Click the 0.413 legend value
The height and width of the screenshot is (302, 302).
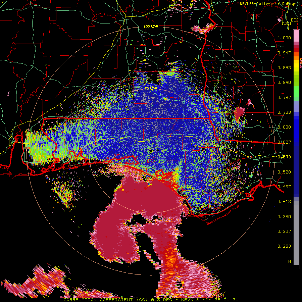coord(284,202)
